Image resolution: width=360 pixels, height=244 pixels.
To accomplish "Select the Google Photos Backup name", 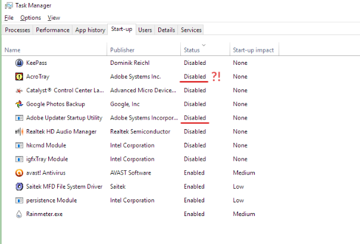I will click(55, 104).
